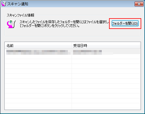The width and height of the screenshot is (145, 114).
Task: Close the スキャン通知 dialog
Action: (139, 4)
